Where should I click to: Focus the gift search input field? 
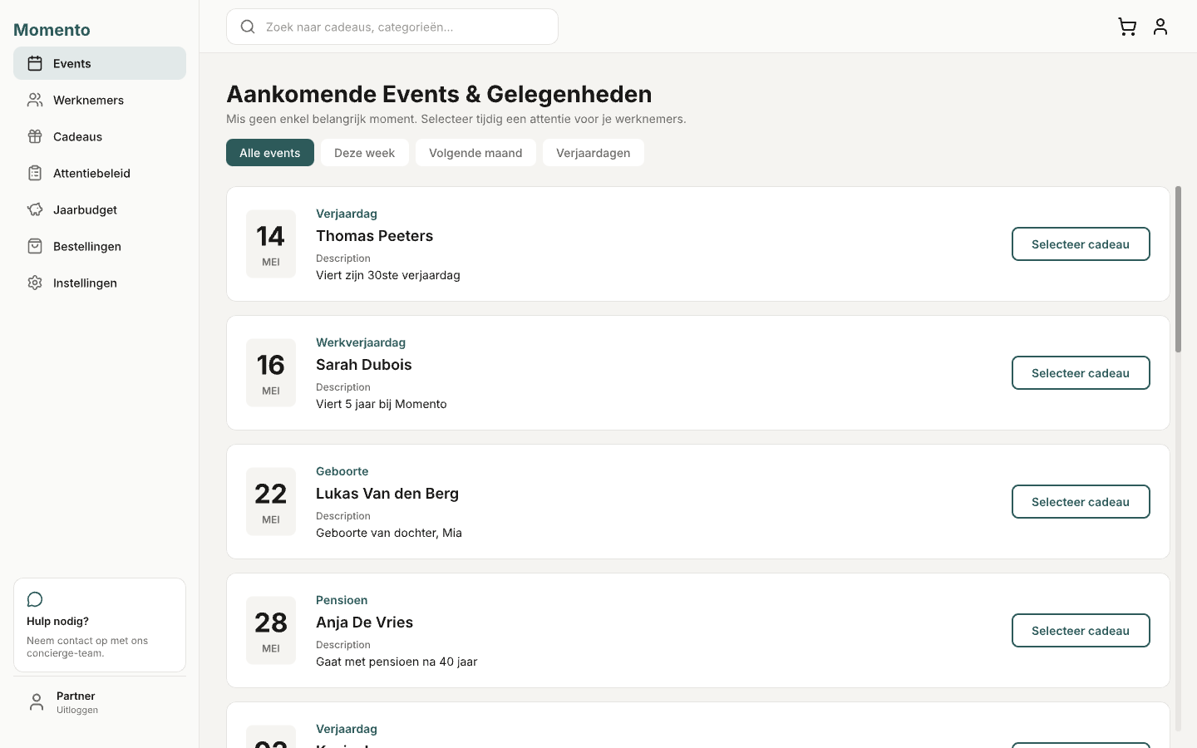[x=392, y=27]
